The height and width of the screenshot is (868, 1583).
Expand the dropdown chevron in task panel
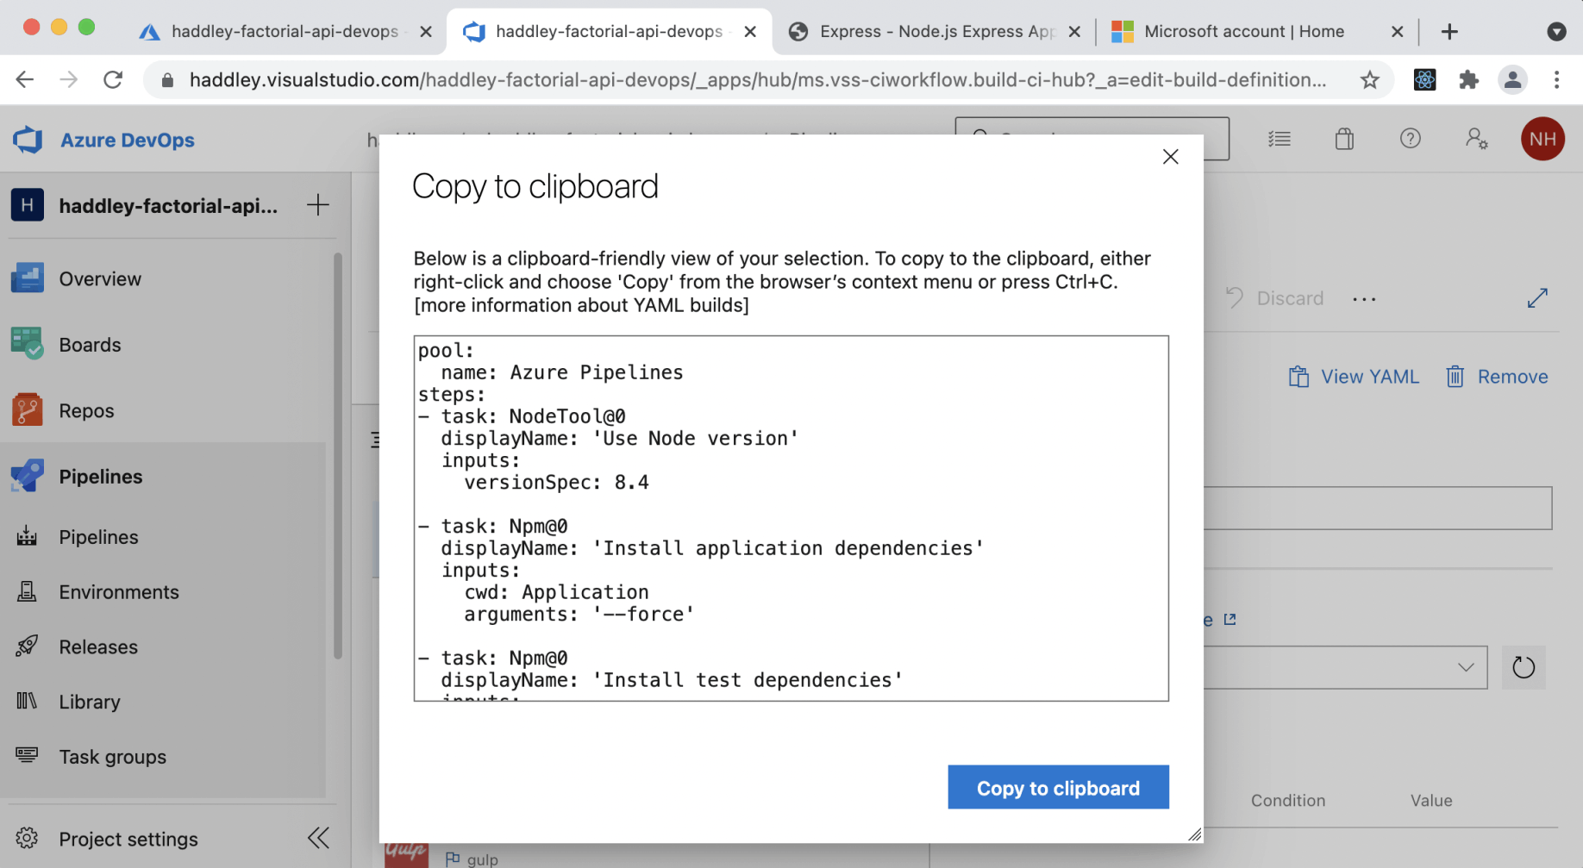(1466, 667)
